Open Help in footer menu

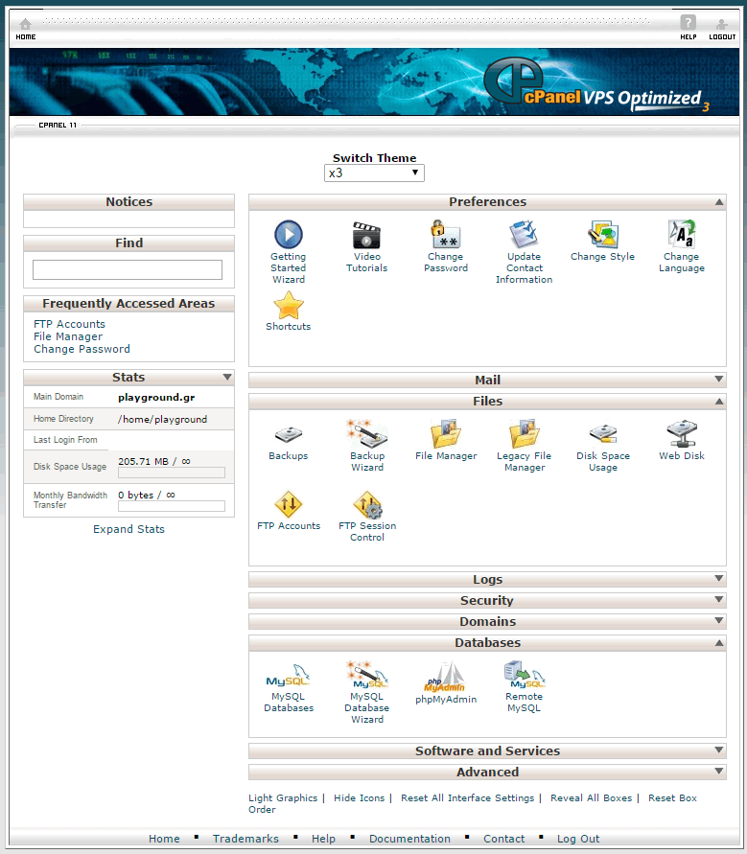[x=324, y=839]
